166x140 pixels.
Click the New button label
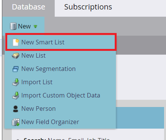click(x=24, y=26)
